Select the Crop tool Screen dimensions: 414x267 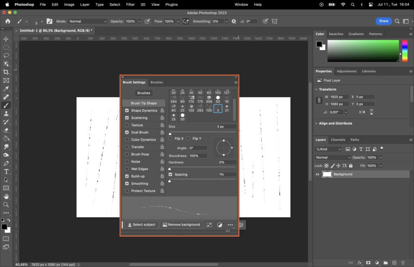(x=6, y=71)
